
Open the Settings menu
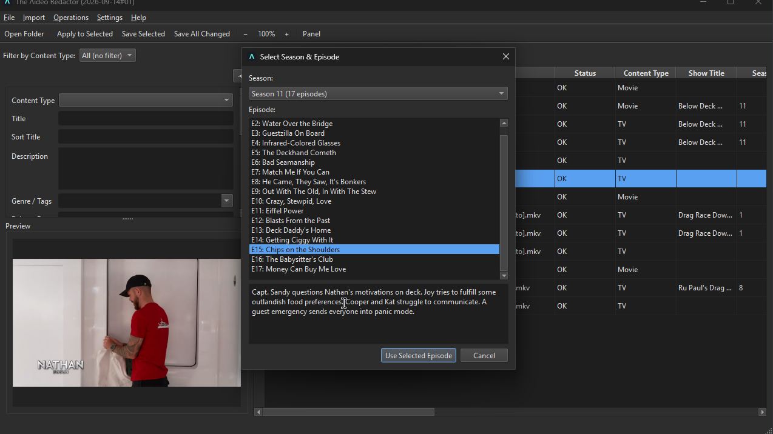coord(110,18)
